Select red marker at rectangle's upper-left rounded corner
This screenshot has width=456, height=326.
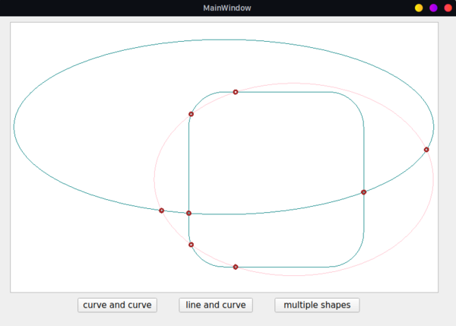coord(191,114)
